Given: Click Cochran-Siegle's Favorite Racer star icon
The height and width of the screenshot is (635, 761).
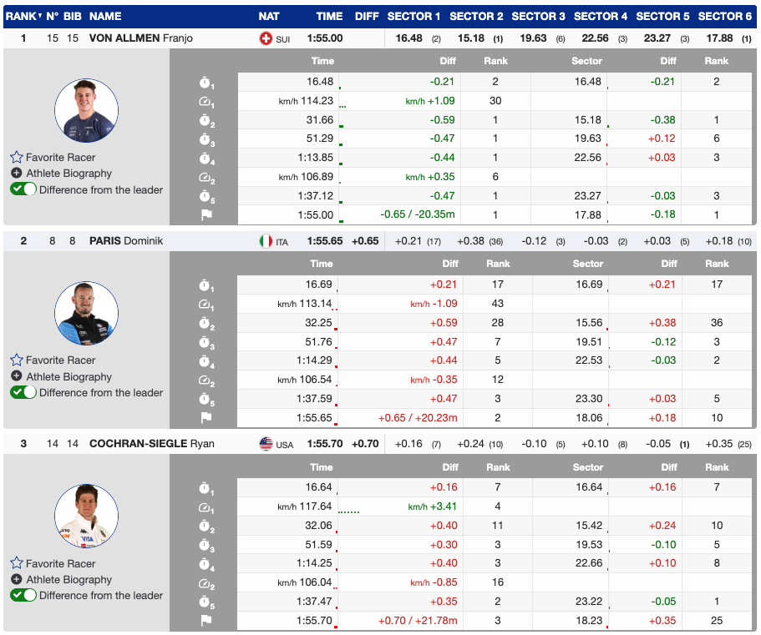Looking at the screenshot, I should point(16,563).
